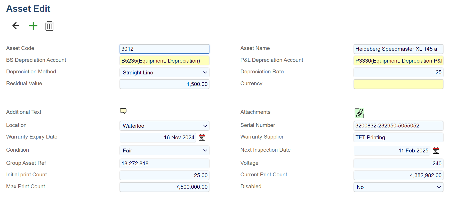The image size is (449, 198).
Task: Open the Location dropdown showing Waterloo
Action: 164,126
